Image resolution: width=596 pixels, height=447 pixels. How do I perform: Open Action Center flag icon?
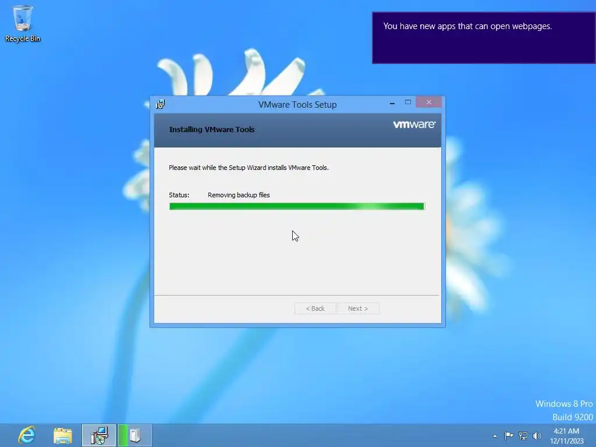(509, 435)
